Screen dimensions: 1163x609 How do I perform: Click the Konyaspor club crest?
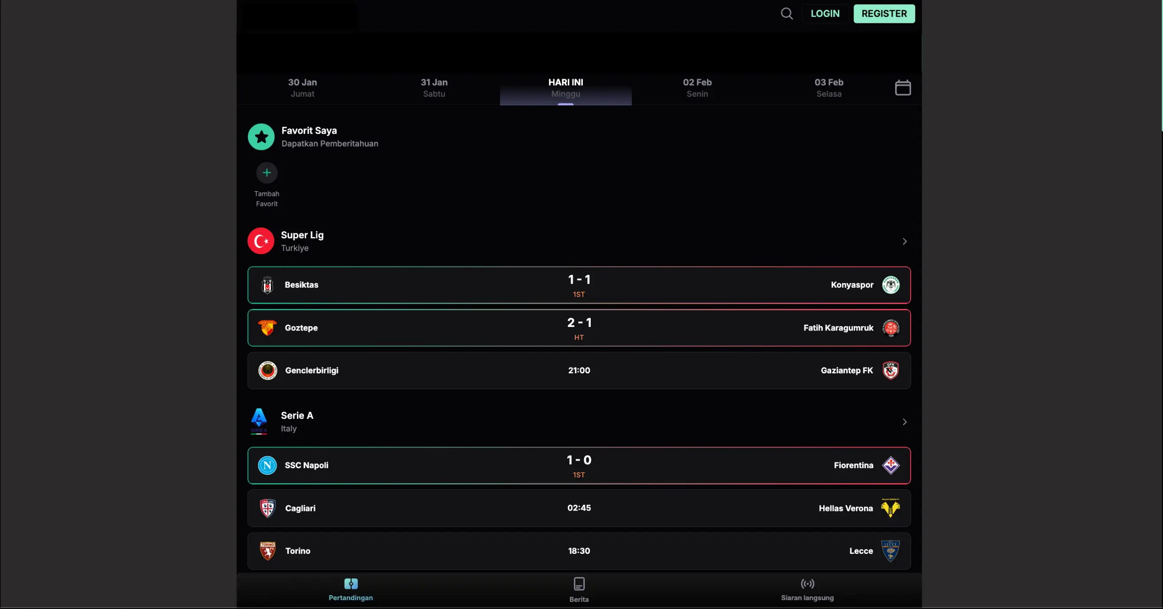pyautogui.click(x=891, y=285)
